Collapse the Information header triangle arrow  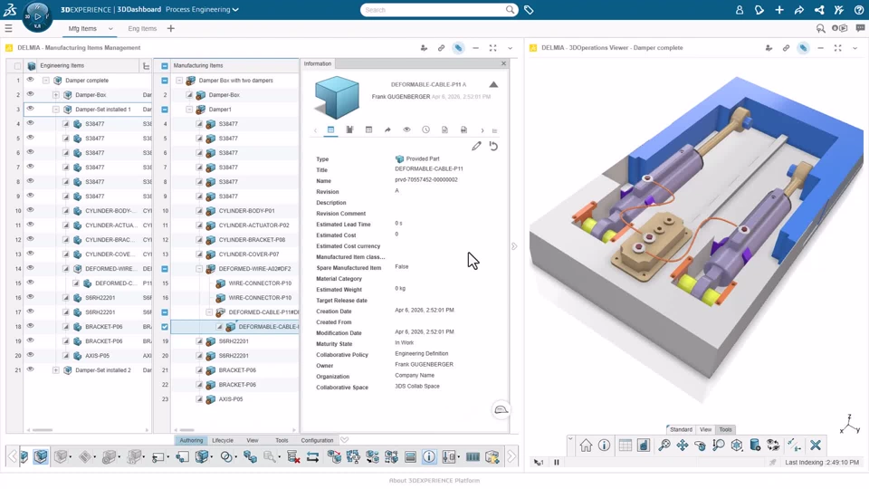[x=493, y=85]
